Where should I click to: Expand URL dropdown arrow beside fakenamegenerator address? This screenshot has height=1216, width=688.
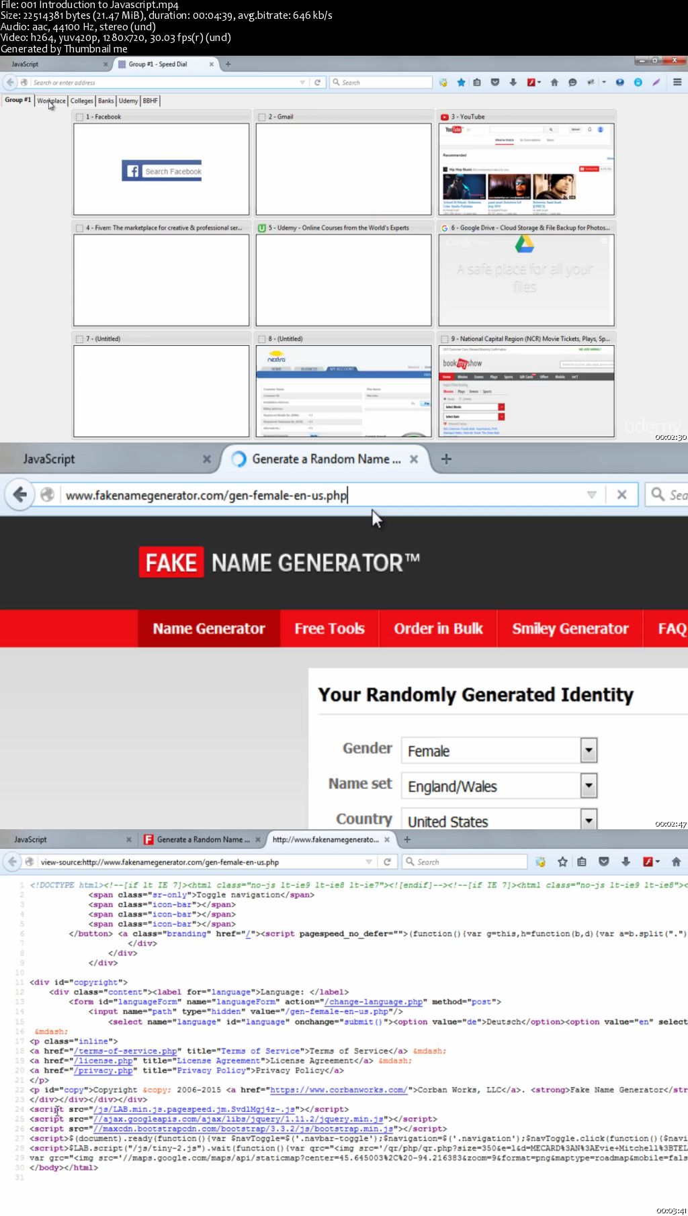point(592,495)
